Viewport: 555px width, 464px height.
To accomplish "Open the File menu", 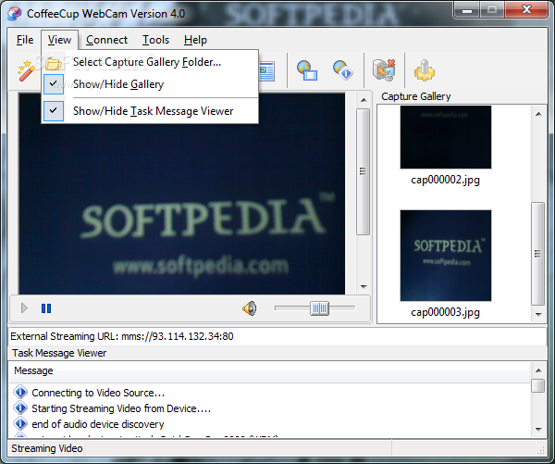I will pos(25,40).
